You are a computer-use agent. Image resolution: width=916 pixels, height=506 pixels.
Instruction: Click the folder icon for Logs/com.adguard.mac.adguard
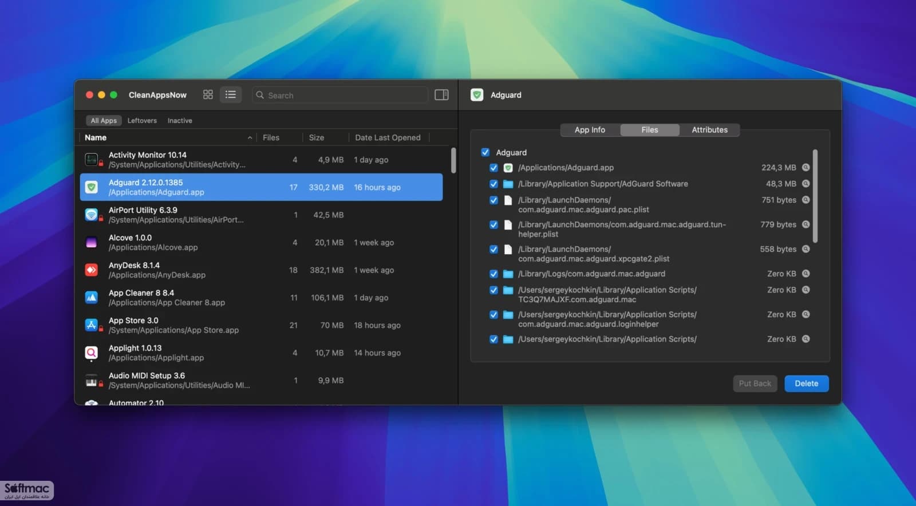[508, 274]
